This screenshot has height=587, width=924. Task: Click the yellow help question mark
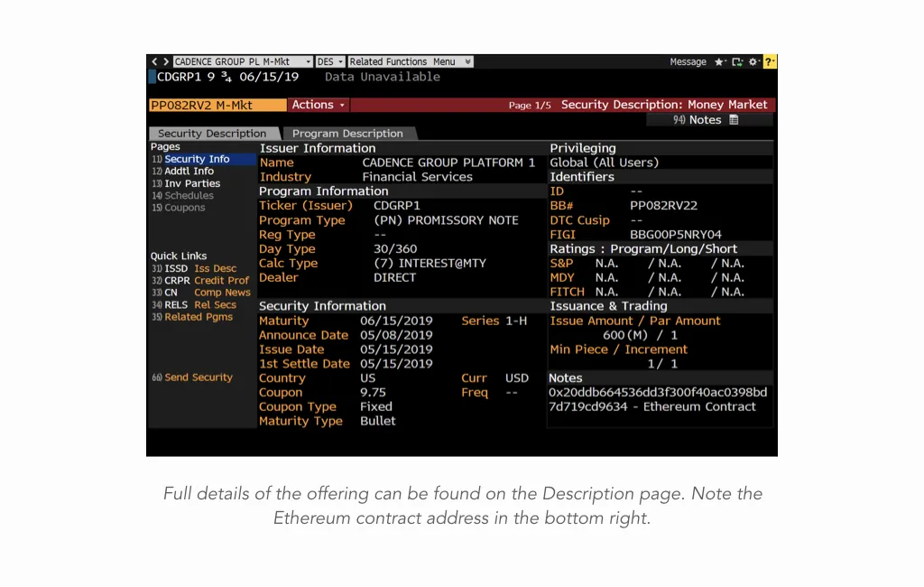(770, 61)
